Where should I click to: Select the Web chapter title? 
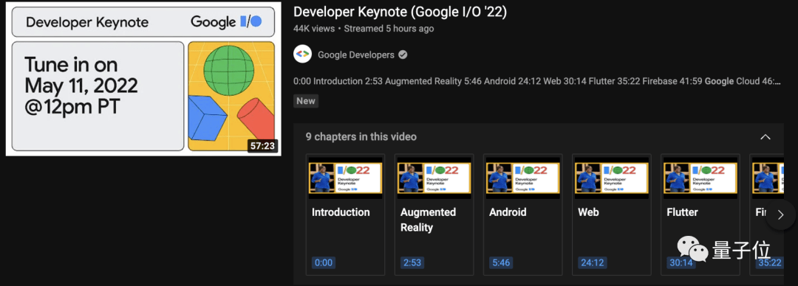588,212
